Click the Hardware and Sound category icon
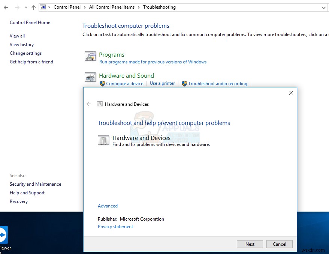Screen dimensions: 329x254 point(90,77)
